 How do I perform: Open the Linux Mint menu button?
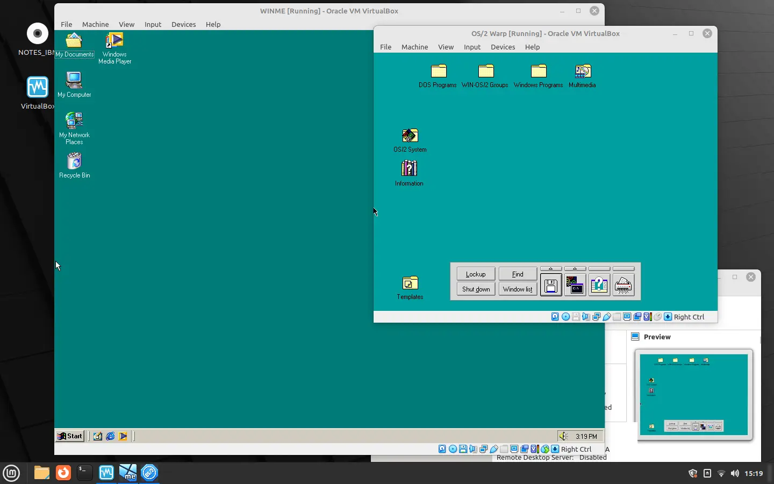click(11, 473)
